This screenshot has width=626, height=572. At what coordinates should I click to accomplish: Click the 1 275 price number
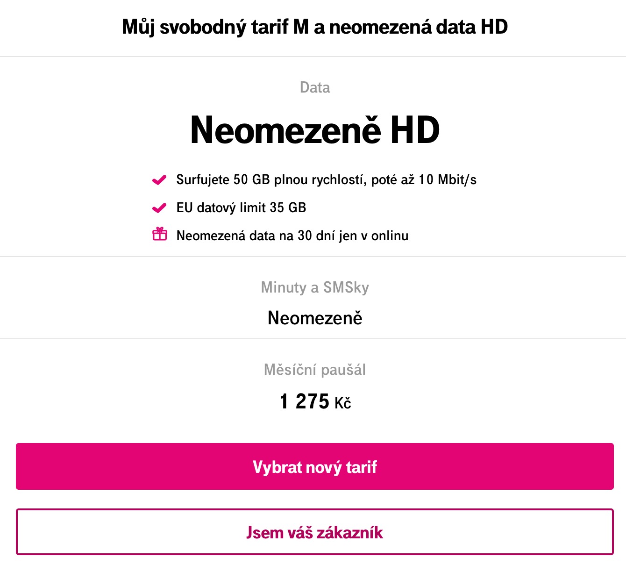click(x=305, y=401)
